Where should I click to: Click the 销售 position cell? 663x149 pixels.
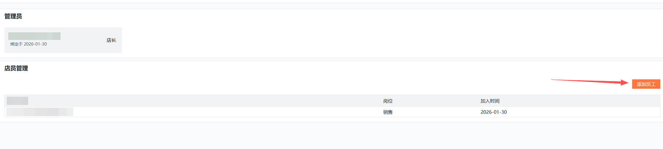pyautogui.click(x=388, y=112)
